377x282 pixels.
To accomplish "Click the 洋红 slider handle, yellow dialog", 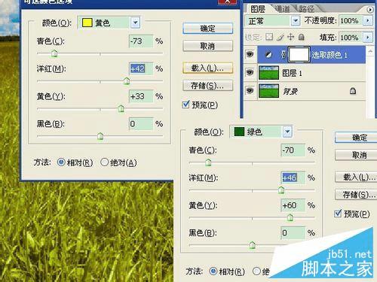I will (127, 81).
